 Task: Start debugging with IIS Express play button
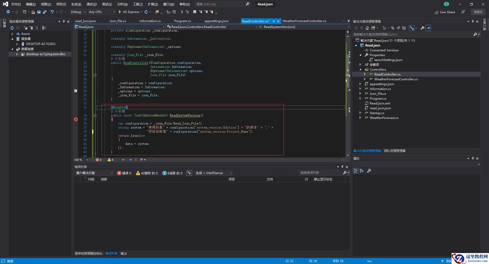tap(120, 12)
